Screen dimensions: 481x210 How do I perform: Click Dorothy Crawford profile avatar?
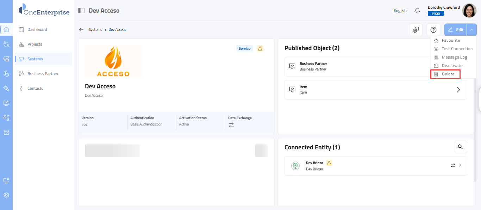point(469,11)
